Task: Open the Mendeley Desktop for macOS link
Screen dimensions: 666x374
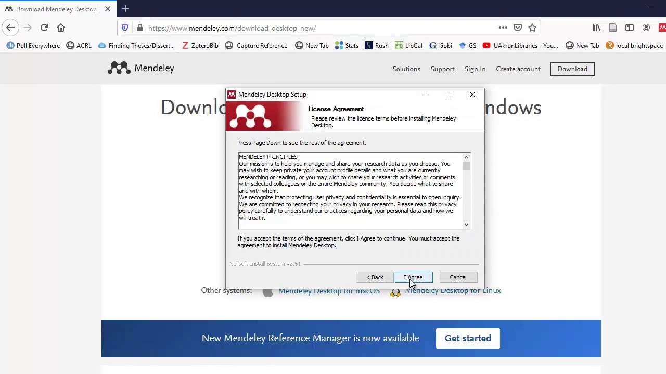Action: coord(329,291)
